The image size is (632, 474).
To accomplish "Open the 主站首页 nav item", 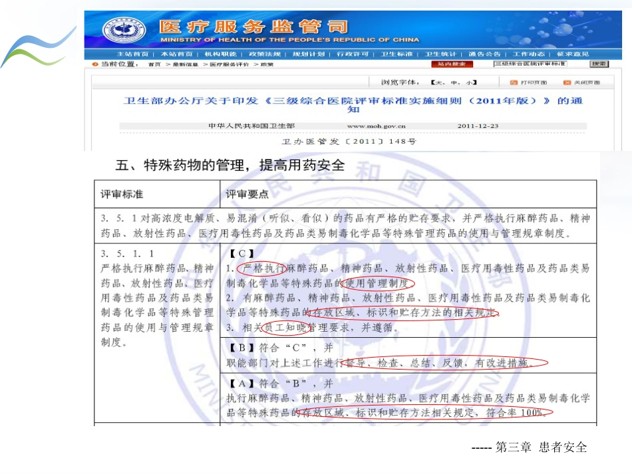I will point(132,54).
